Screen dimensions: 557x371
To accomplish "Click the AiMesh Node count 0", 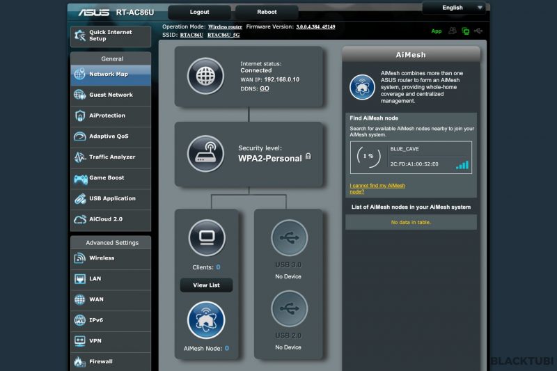I will pyautogui.click(x=227, y=348).
